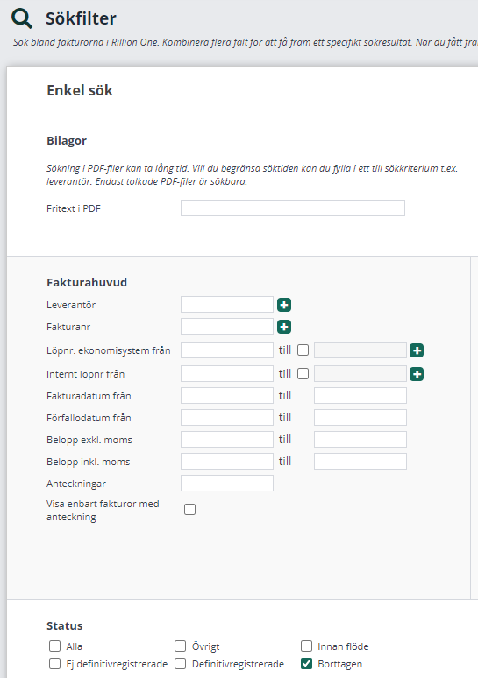This screenshot has height=678, width=478.
Task: Click the Anteckningar text field
Action: [x=227, y=483]
